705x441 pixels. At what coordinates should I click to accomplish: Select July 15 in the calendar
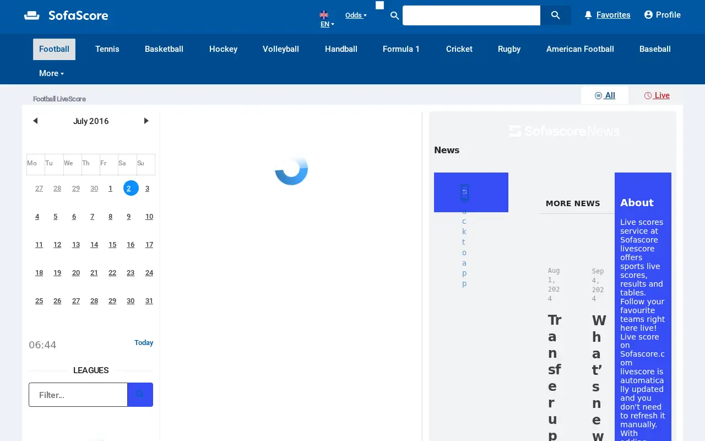(x=112, y=245)
